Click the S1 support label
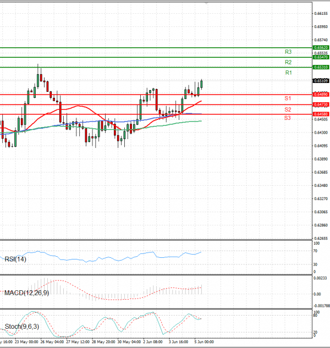The width and height of the screenshot is (330, 348). [x=288, y=98]
